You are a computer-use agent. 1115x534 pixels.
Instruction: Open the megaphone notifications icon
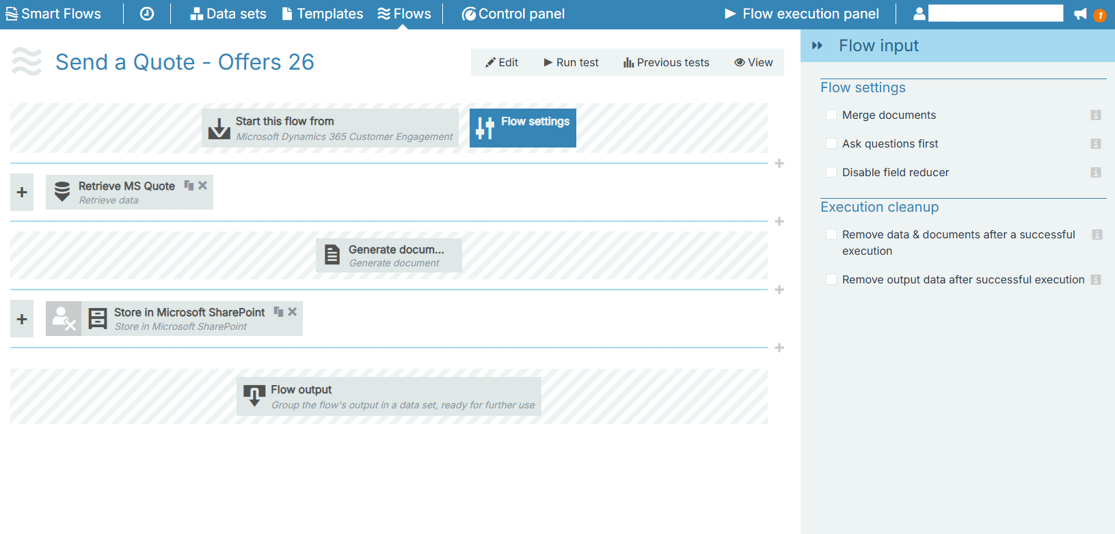[x=1080, y=14]
